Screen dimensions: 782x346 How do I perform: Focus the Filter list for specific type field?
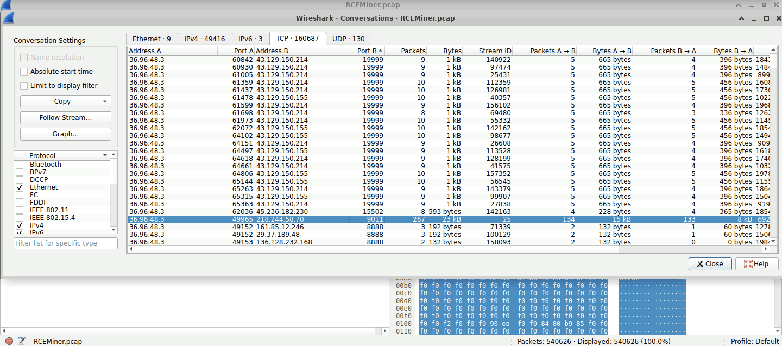65,243
